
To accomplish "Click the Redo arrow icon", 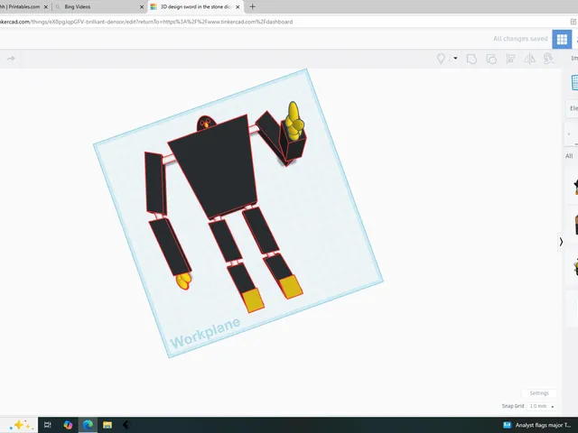I will click(11, 59).
